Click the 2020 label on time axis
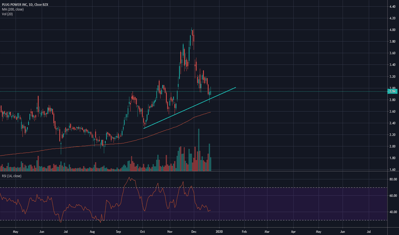This screenshot has width=399, height=235. point(219,232)
